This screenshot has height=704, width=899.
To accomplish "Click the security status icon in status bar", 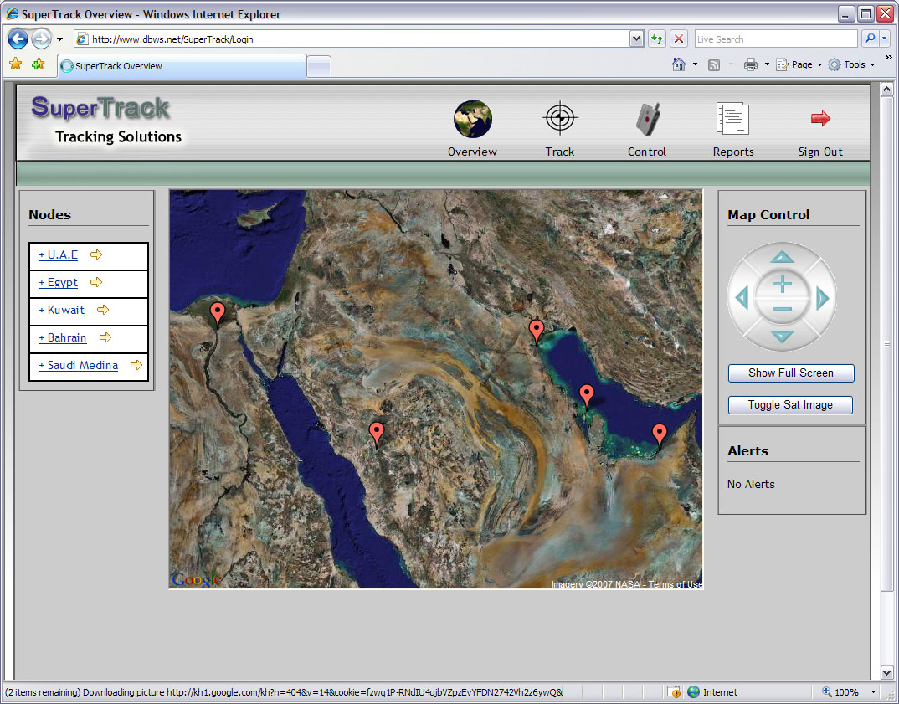I will pos(674,692).
